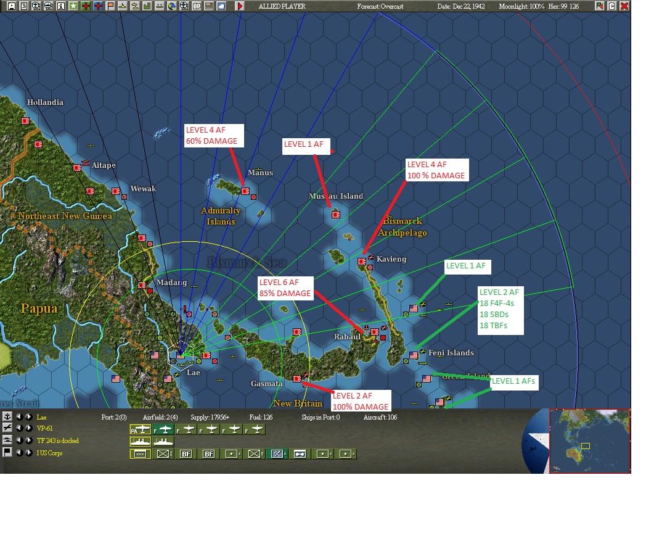Click the ship on green background icon
The width and height of the screenshot is (654, 554).
[159, 6]
